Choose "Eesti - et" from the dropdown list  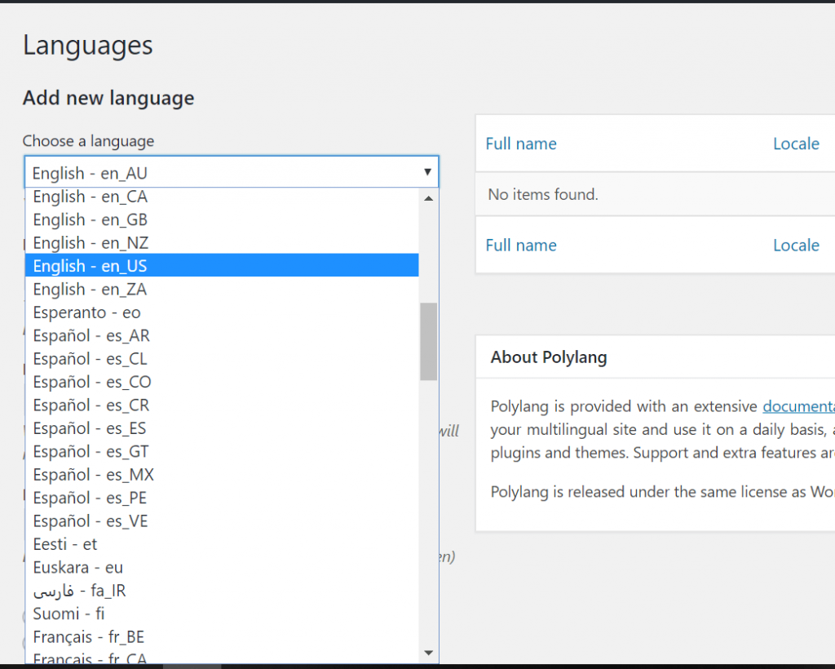[65, 543]
